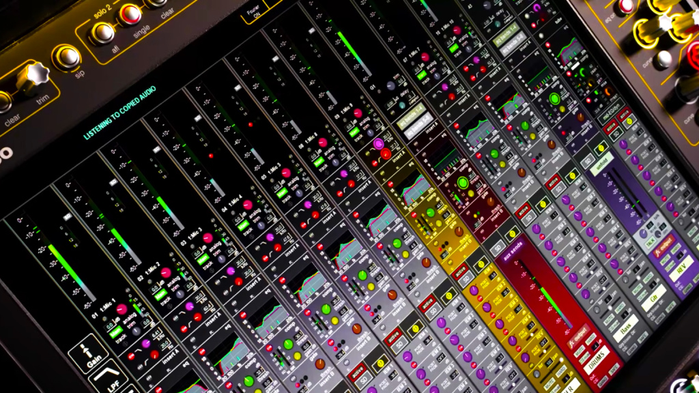The image size is (699, 393).
Task: Tap the unfold button above purple strip
Action: [602, 165]
